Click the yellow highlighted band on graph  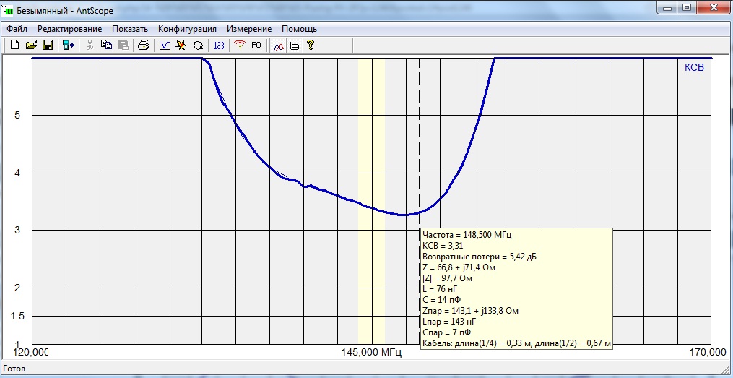click(372, 201)
